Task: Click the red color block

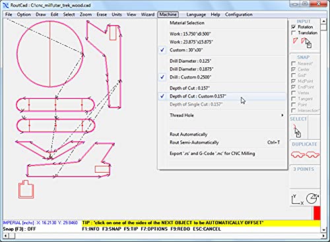Action: tap(317, 213)
